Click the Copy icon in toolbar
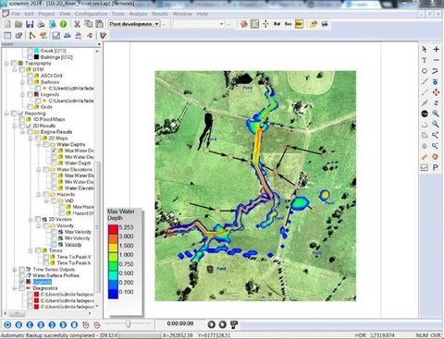 pyautogui.click(x=89, y=24)
